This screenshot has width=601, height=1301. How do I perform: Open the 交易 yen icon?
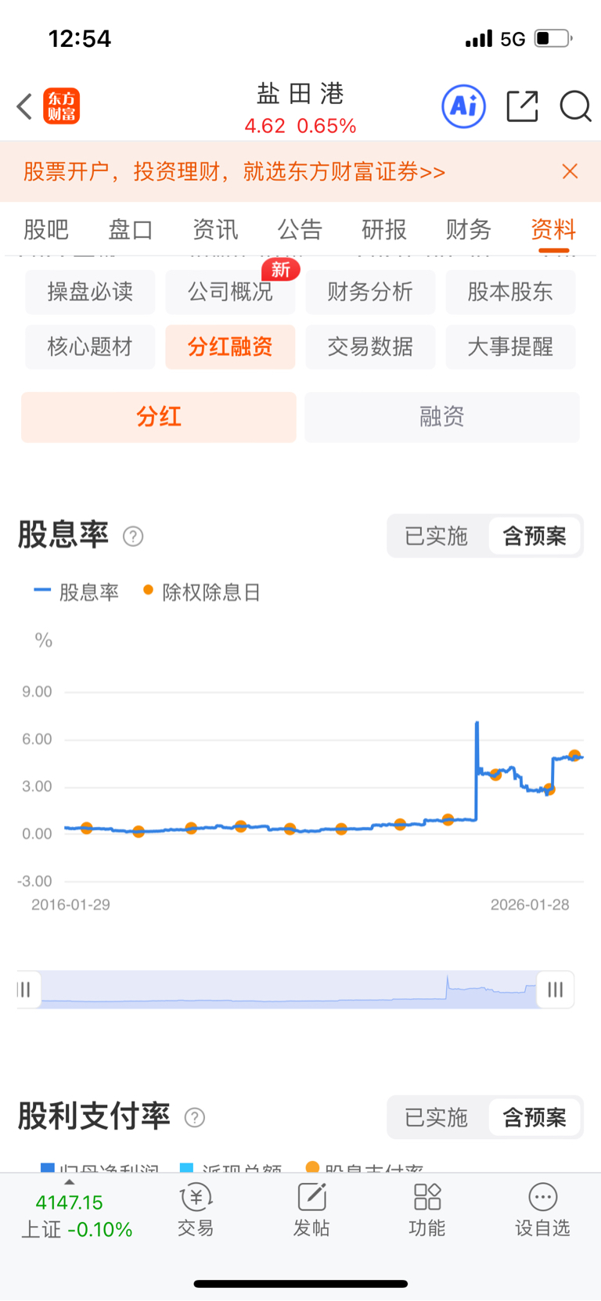(196, 1198)
